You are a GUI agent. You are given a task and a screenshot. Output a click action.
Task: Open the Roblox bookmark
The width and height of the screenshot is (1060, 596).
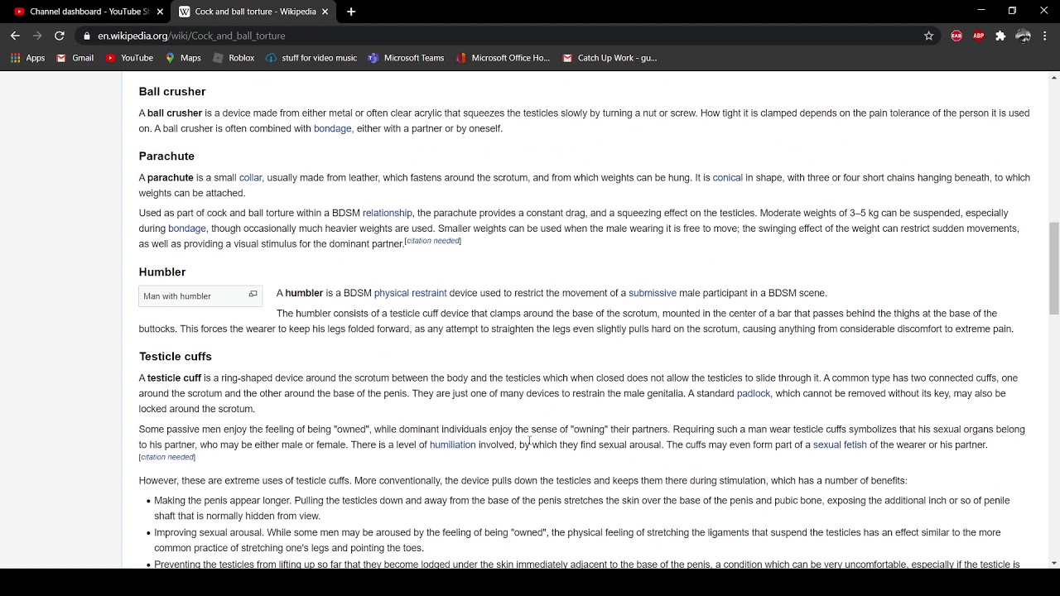click(x=234, y=58)
